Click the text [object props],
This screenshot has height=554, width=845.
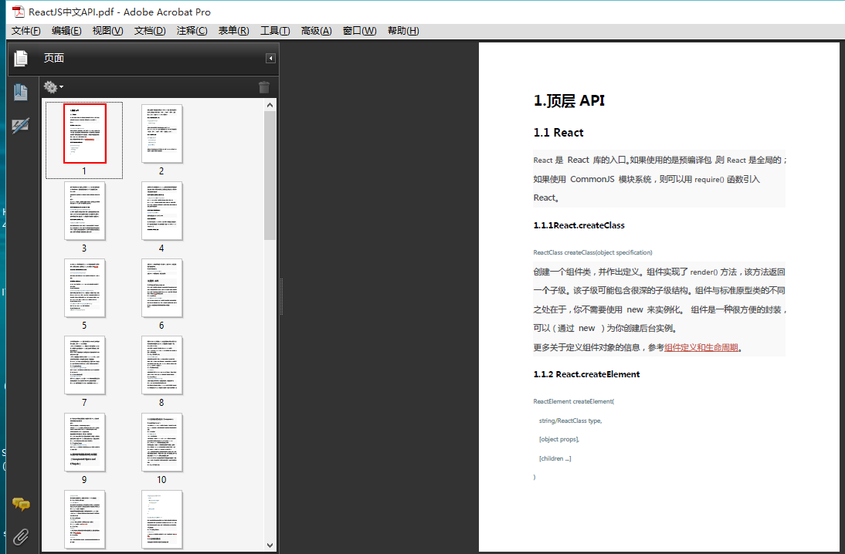[559, 439]
